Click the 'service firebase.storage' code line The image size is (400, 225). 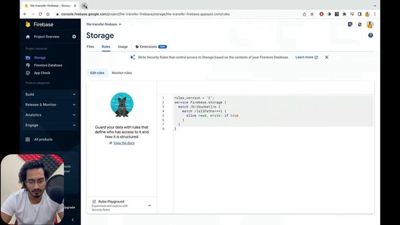click(200, 102)
